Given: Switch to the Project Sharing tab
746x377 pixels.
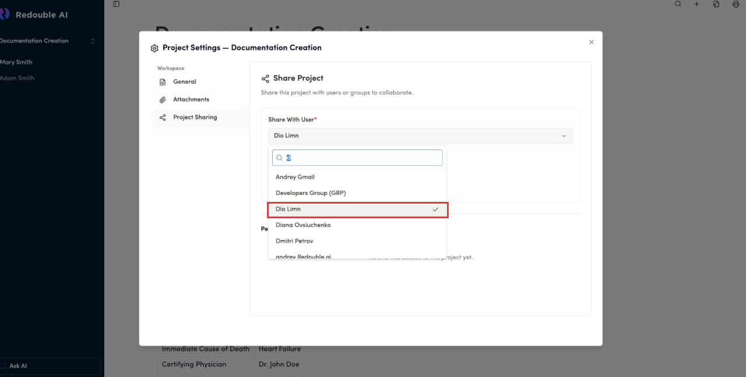Looking at the screenshot, I should coord(195,118).
